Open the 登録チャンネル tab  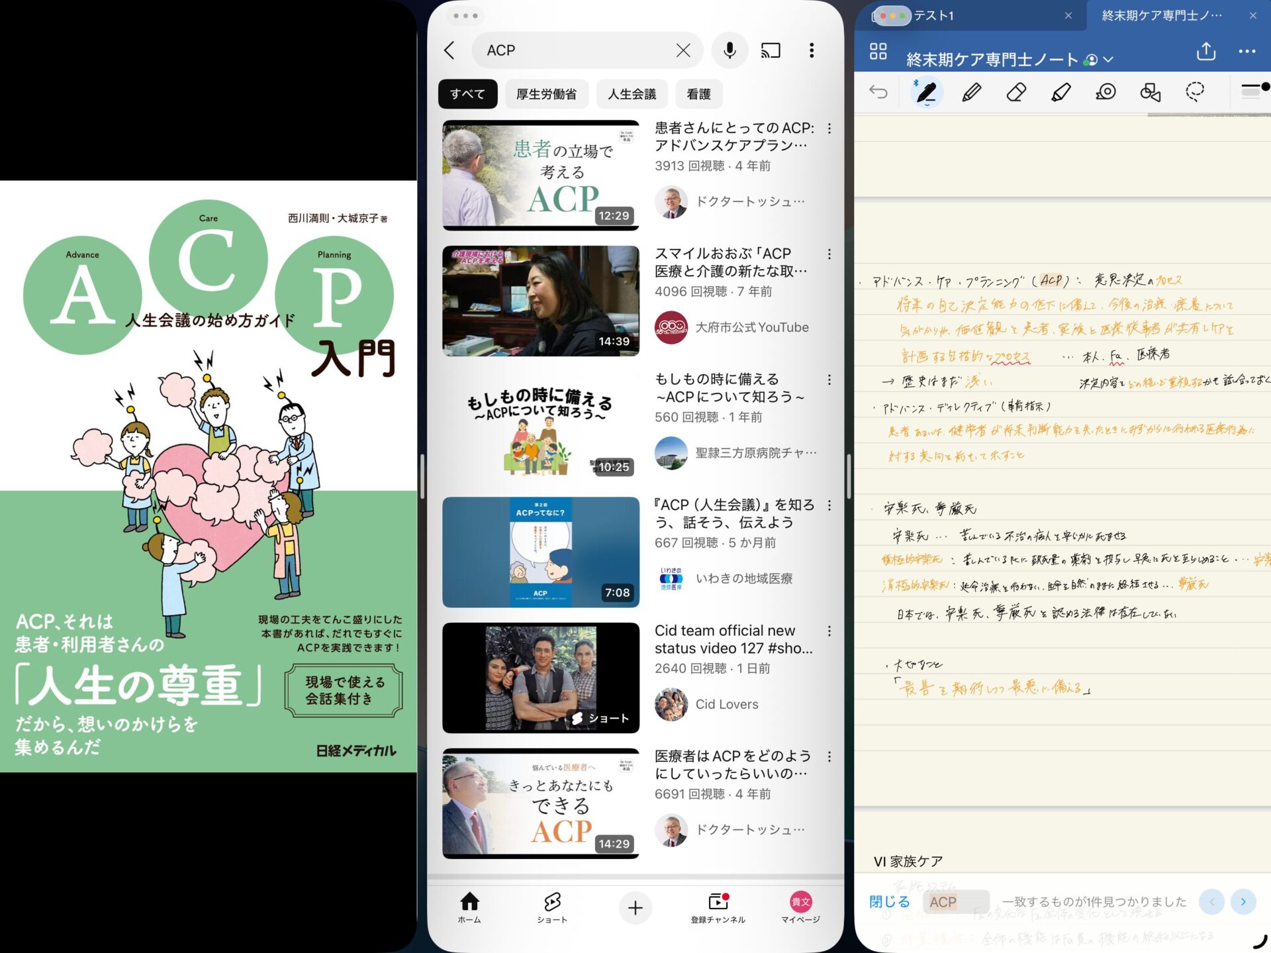tap(718, 907)
